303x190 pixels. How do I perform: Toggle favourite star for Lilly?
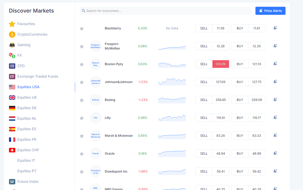(x=82, y=118)
